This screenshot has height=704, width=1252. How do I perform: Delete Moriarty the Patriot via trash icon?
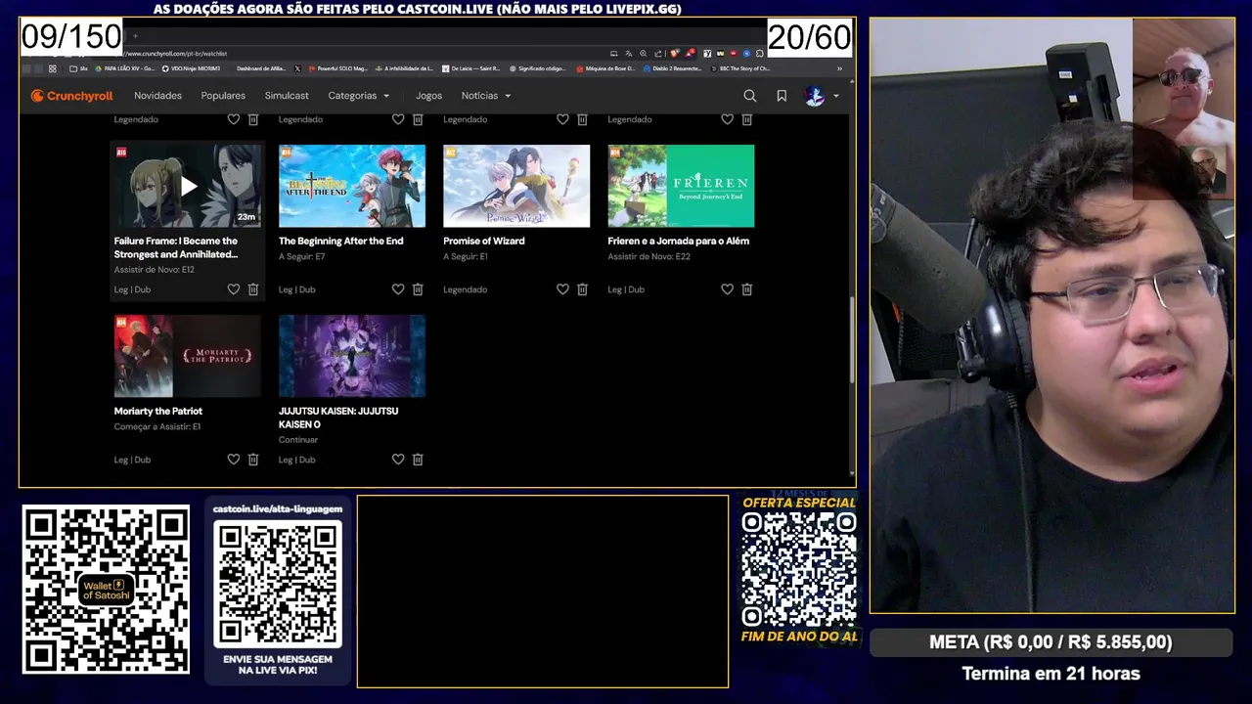pyautogui.click(x=252, y=460)
